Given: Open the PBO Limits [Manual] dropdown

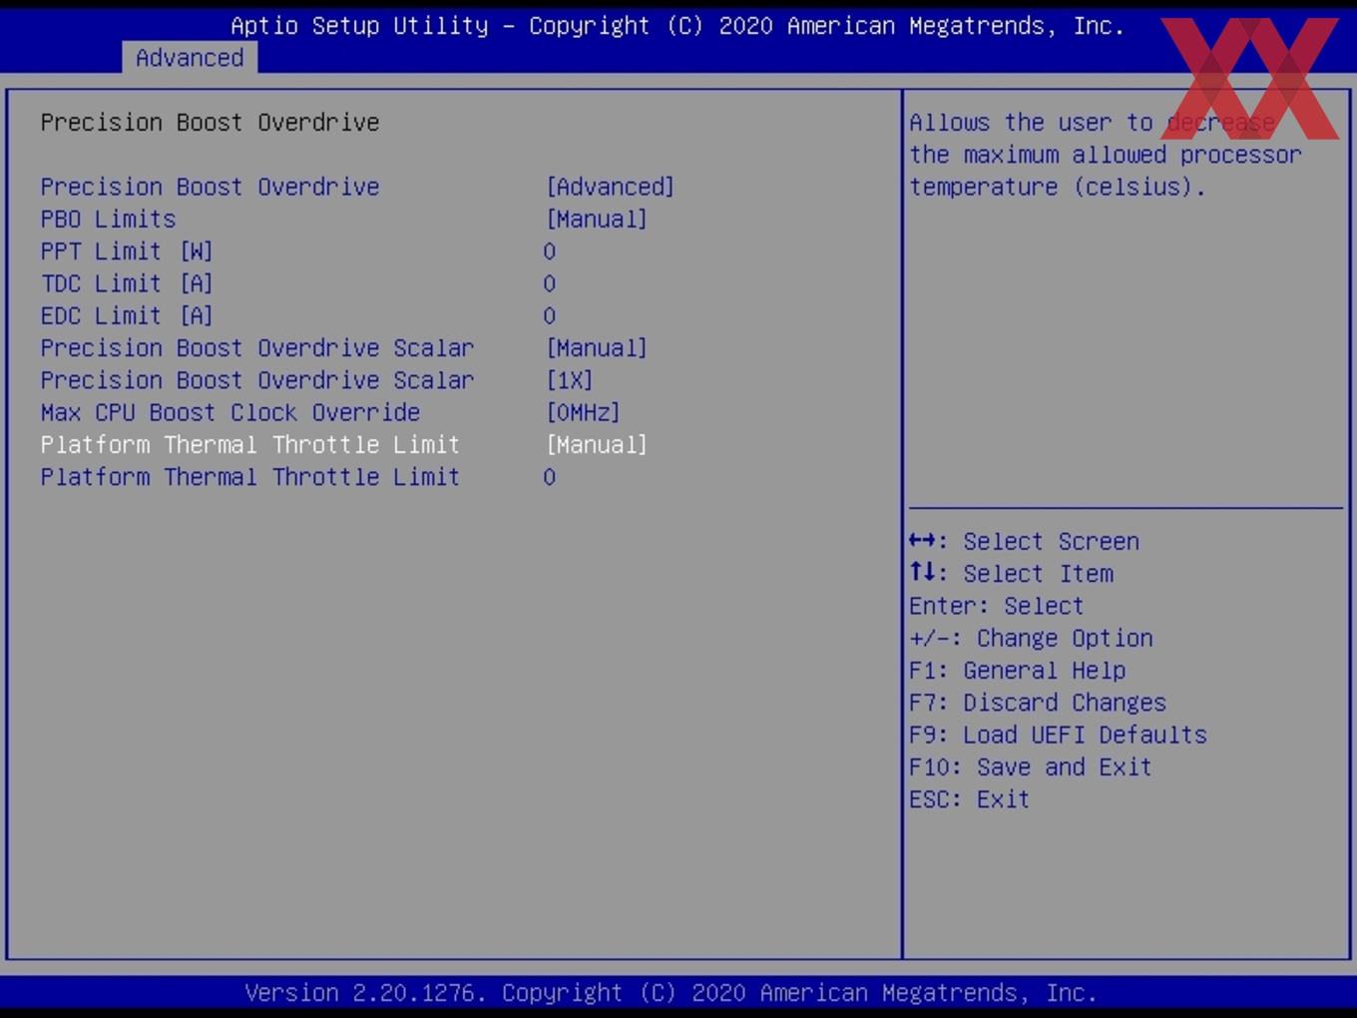Looking at the screenshot, I should (x=597, y=219).
